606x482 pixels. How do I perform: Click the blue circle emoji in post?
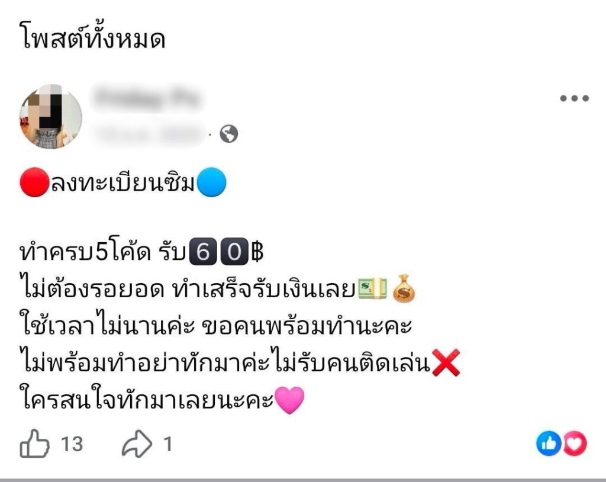click(x=211, y=182)
